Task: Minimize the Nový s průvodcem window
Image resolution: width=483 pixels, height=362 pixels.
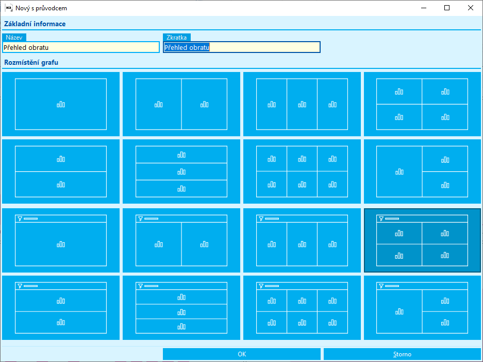Action: (424, 8)
